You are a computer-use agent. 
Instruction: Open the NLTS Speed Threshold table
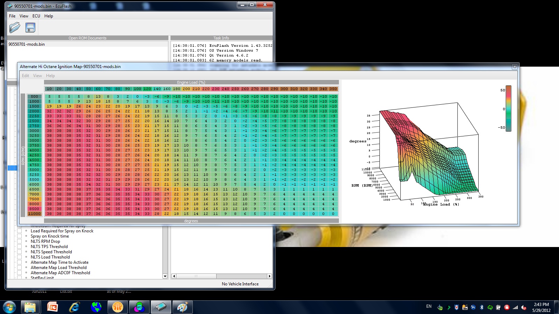click(51, 252)
